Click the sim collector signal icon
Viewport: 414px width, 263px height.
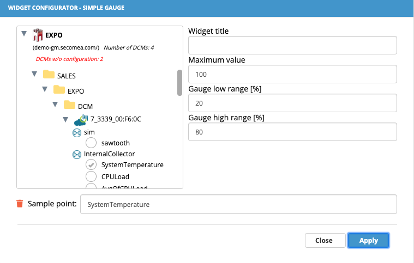pos(77,132)
